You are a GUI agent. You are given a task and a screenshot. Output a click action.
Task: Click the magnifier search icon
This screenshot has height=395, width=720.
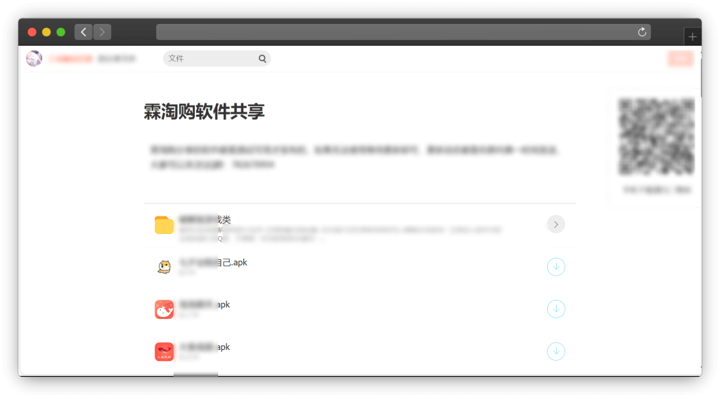click(262, 59)
